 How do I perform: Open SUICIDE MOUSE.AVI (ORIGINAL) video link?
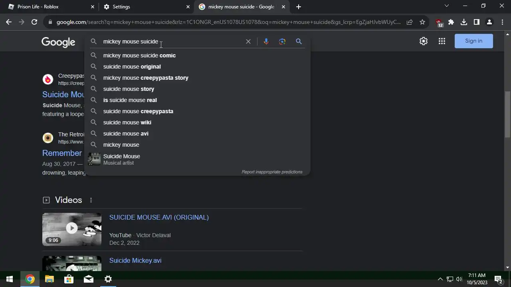tap(159, 217)
